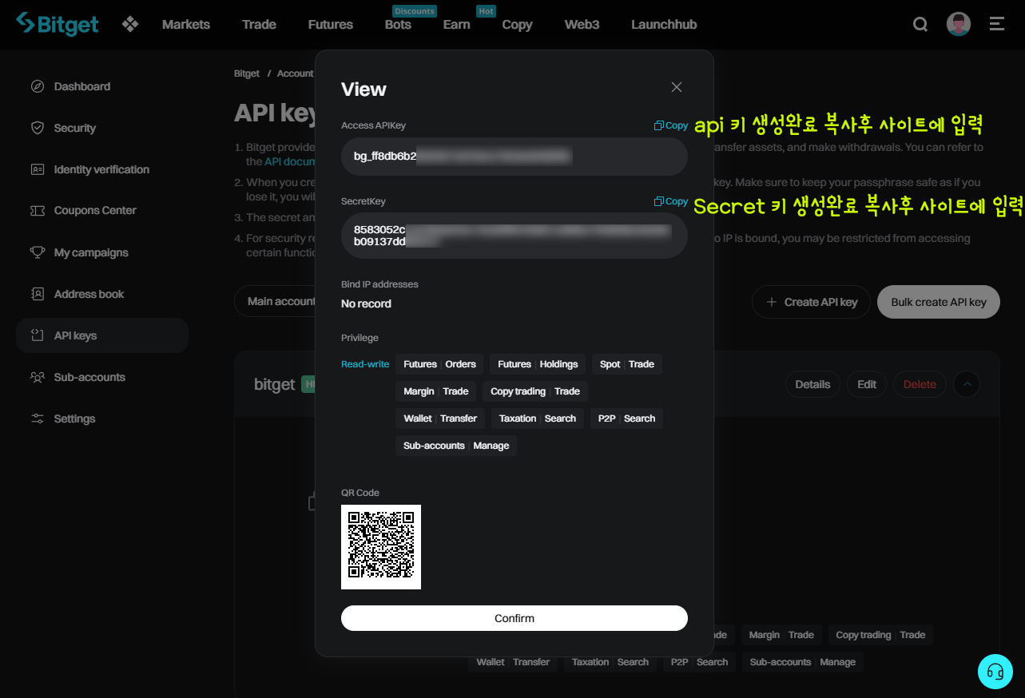Click the No record text under Bind IP
Screen dimensions: 1025x698
click(x=366, y=303)
